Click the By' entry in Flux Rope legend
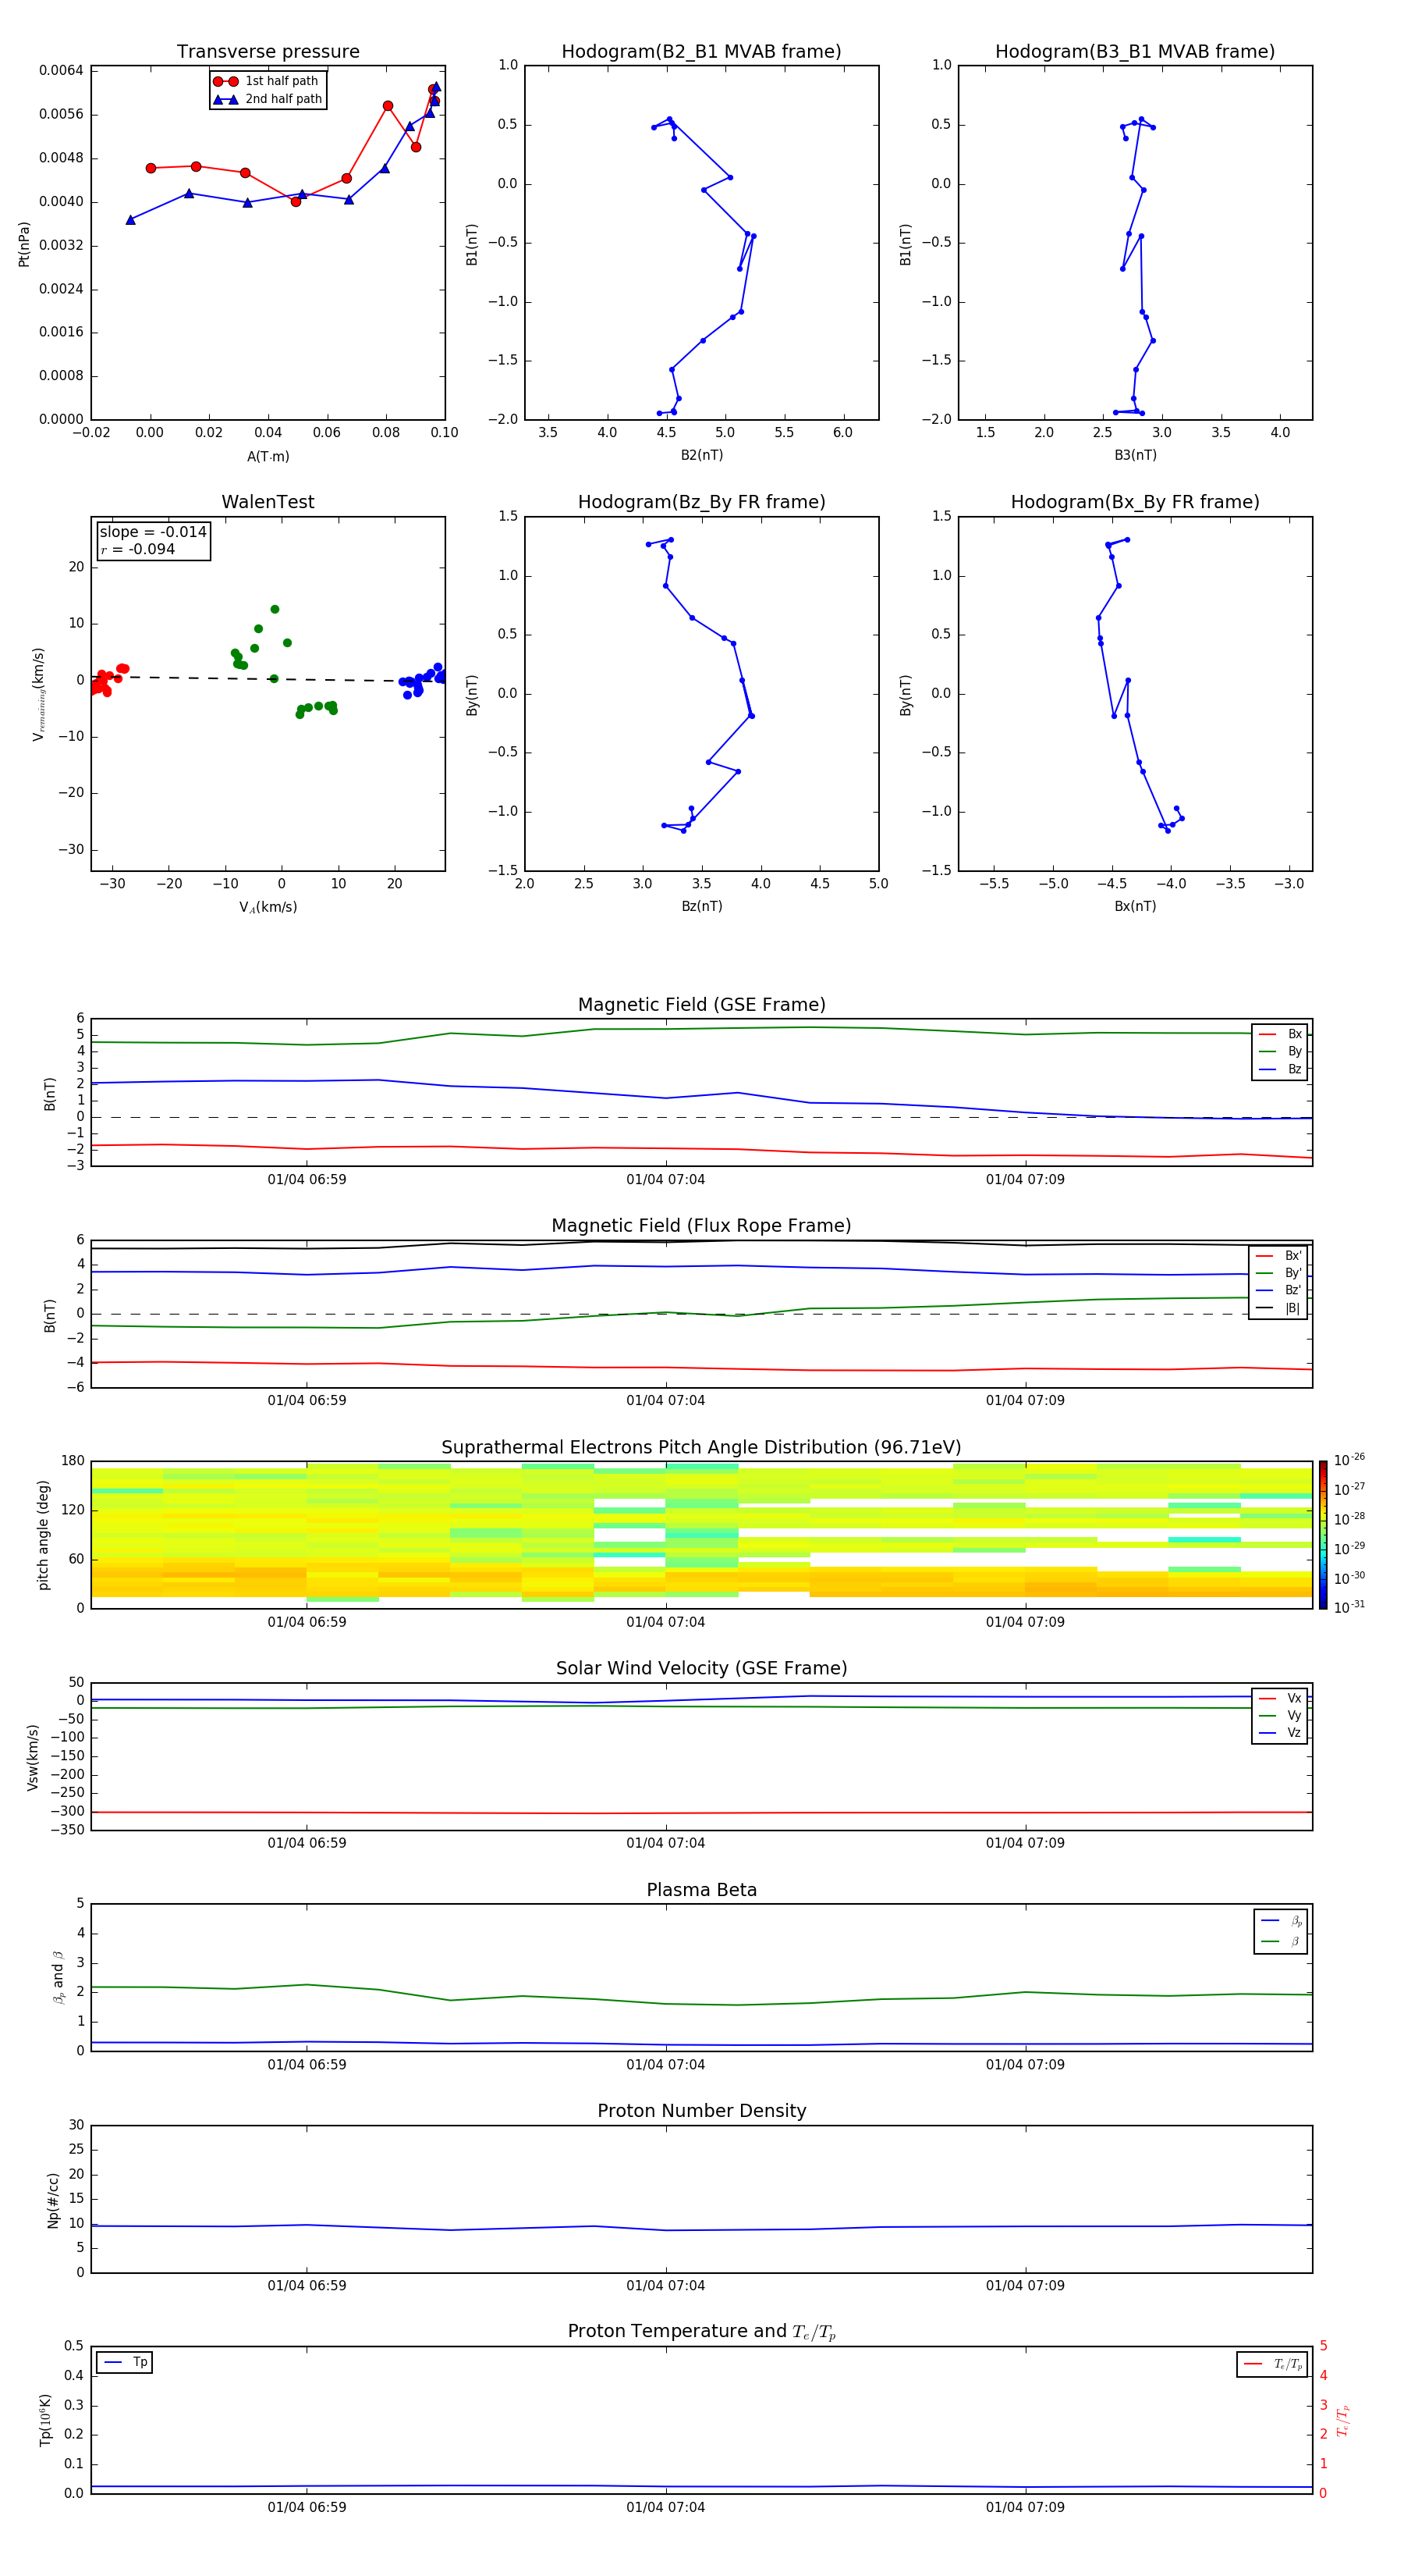The height and width of the screenshot is (2576, 1404). click(1278, 1273)
